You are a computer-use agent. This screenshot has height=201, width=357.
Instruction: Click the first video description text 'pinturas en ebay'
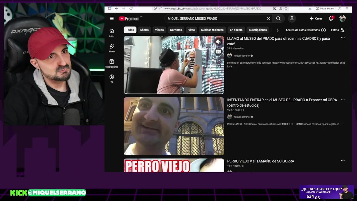click(286, 64)
